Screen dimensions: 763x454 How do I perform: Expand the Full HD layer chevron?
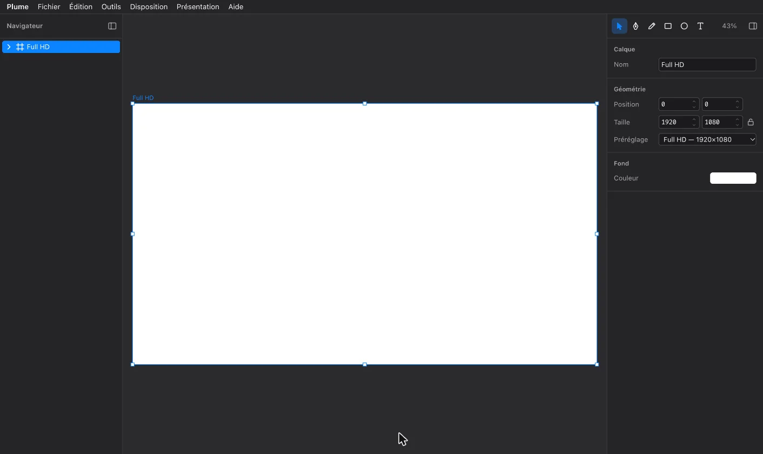pos(9,47)
